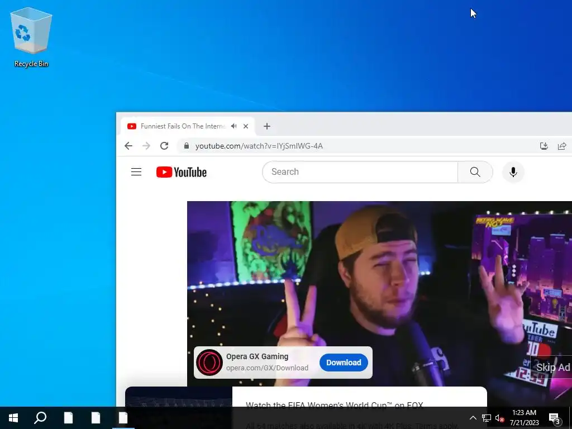The width and height of the screenshot is (572, 429).
Task: Click the magnifier search button on YouTube
Action: [475, 172]
